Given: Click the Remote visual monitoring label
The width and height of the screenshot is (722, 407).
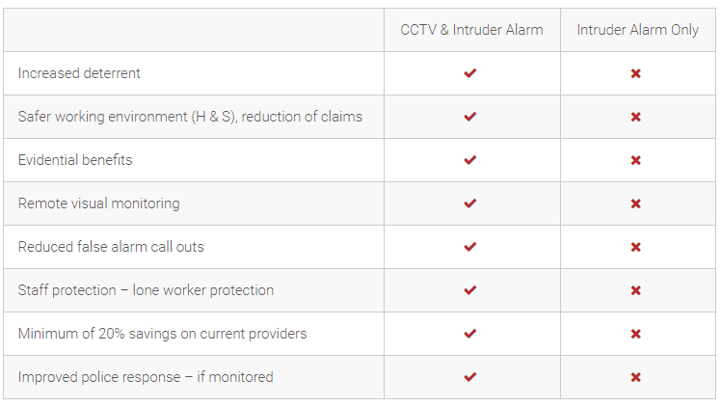Looking at the screenshot, I should click(99, 203).
